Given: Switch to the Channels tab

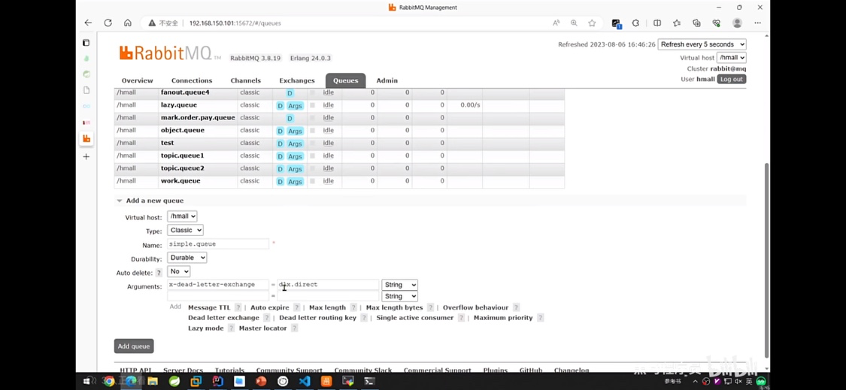Looking at the screenshot, I should tap(245, 80).
